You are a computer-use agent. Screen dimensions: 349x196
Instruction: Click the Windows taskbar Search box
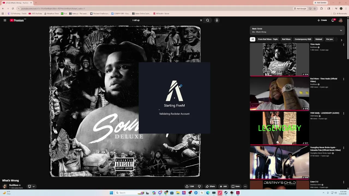[129, 193]
